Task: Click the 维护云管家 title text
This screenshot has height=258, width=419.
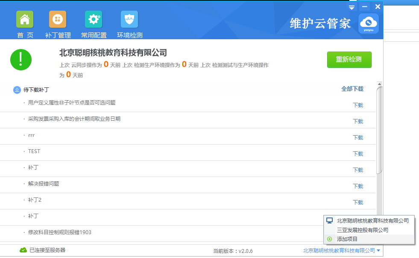Action: coord(320,23)
